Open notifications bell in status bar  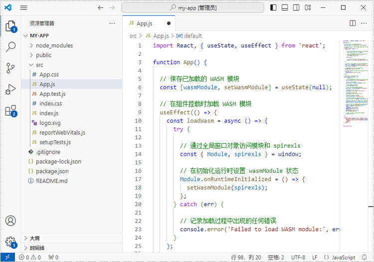(365, 258)
